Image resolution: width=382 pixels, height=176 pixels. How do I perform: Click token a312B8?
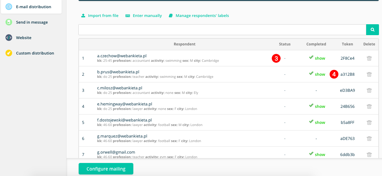tap(347, 74)
